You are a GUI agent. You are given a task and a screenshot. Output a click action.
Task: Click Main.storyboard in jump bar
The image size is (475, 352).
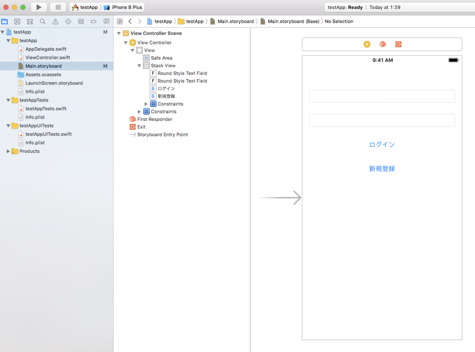tap(232, 21)
